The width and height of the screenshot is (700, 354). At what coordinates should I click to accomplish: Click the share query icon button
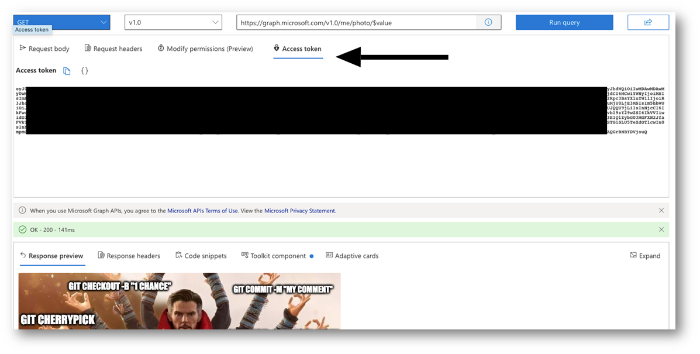[648, 22]
